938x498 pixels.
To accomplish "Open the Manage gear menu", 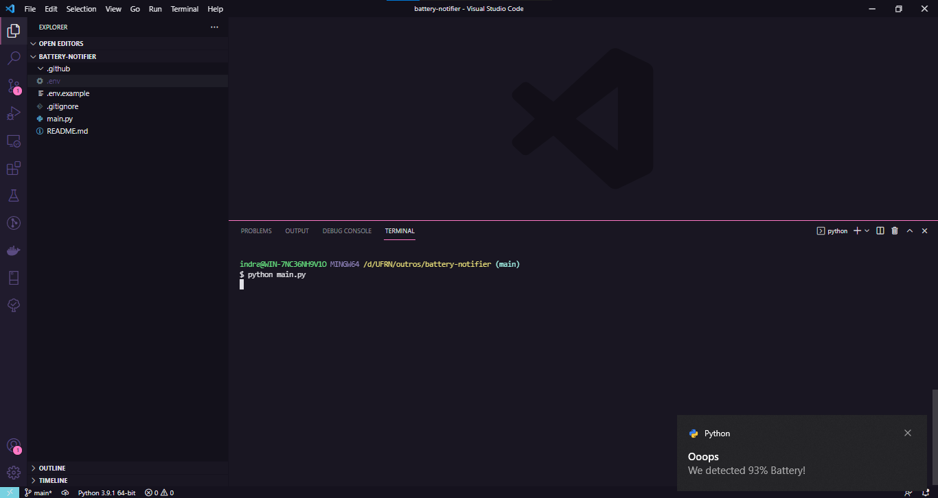I will 13,473.
